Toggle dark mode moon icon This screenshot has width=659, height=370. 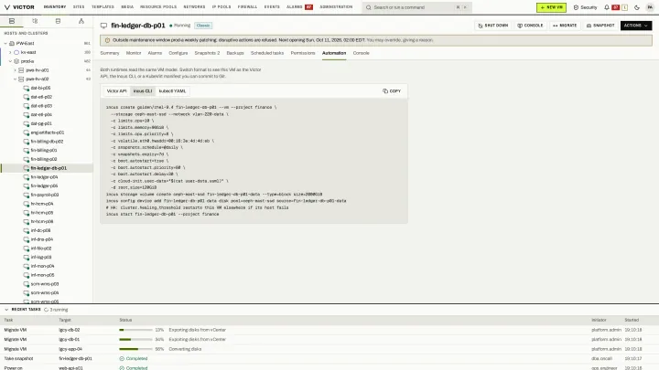(637, 7)
